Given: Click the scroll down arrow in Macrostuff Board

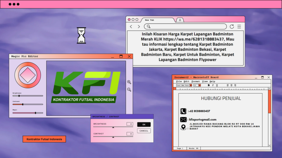Looking at the screenshot, I should click(x=269, y=145).
